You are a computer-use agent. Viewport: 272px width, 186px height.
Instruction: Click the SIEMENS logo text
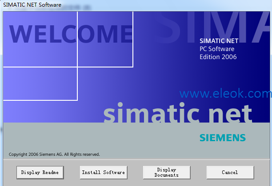click(x=223, y=138)
